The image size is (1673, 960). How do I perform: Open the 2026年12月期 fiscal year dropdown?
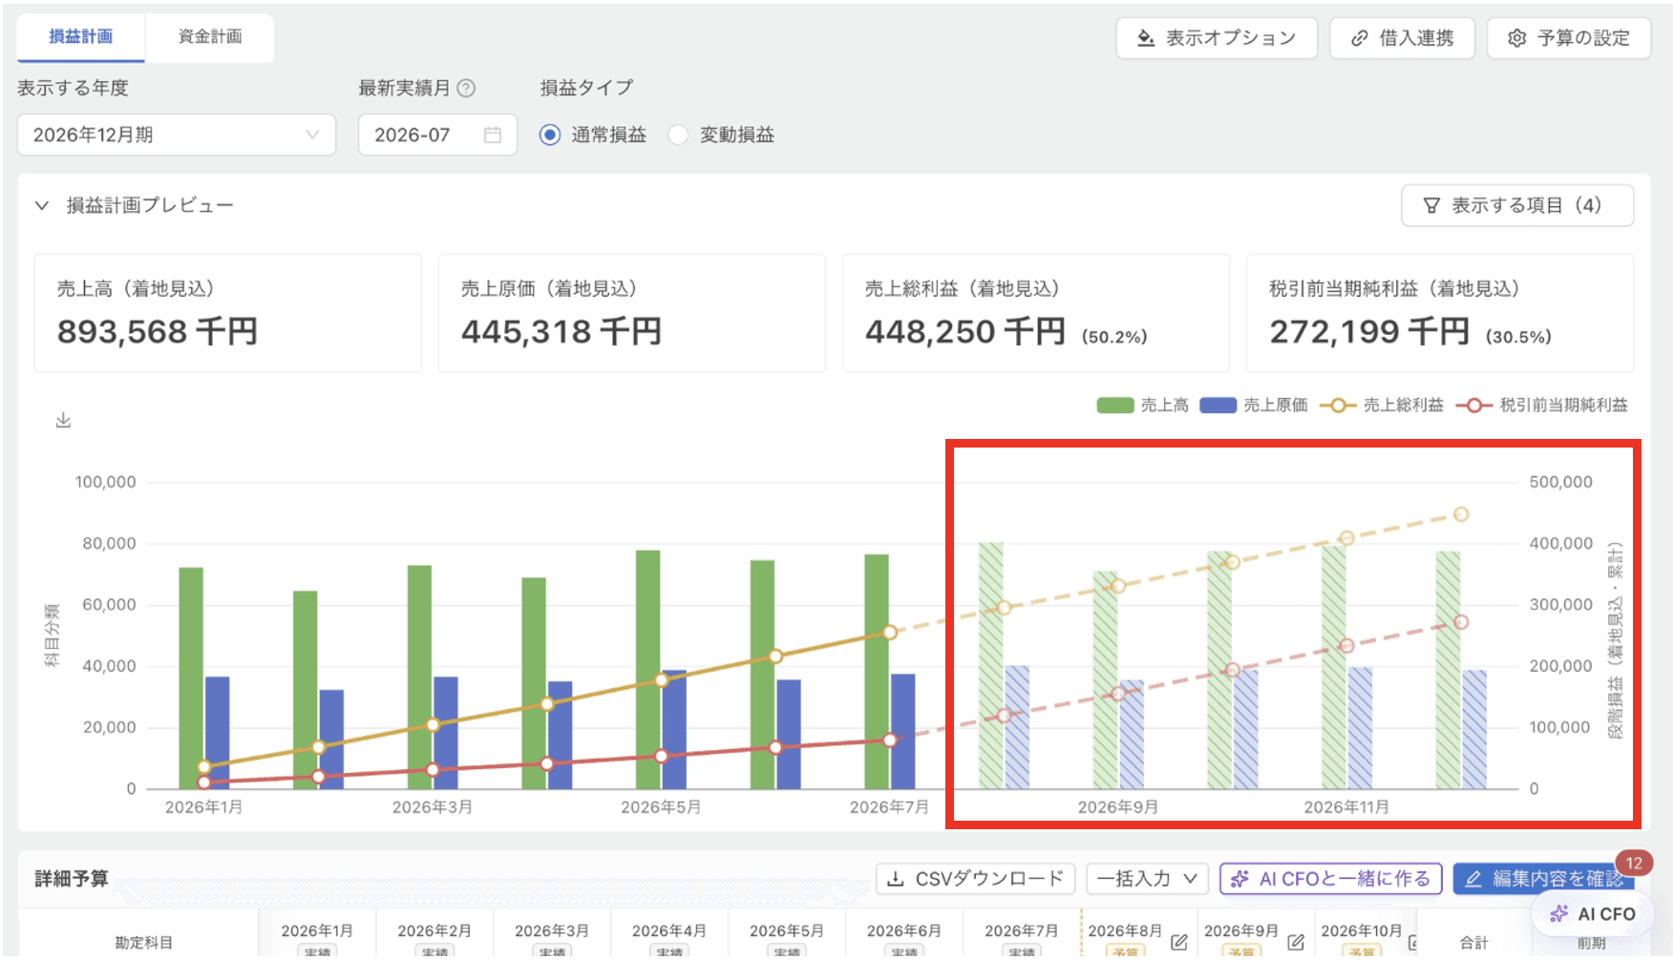click(x=177, y=135)
